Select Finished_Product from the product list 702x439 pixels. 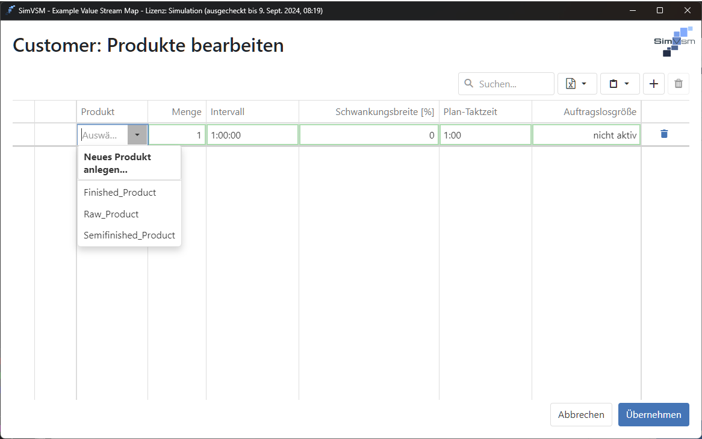click(x=119, y=192)
